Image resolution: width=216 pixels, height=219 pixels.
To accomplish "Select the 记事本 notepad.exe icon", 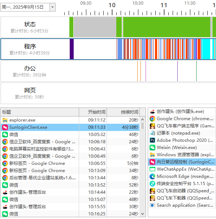I will pos(152,133).
